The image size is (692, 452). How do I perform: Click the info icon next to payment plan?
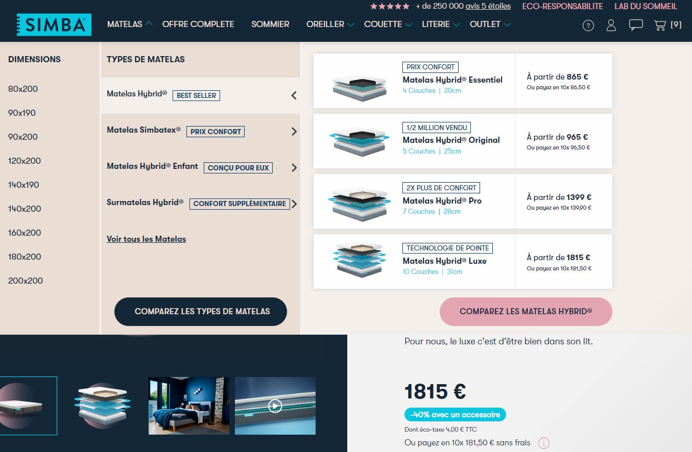point(544,443)
